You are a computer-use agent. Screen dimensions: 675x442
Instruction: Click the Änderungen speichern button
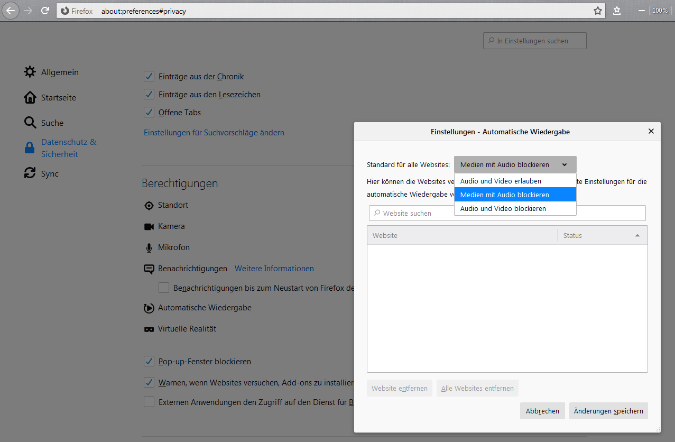point(608,411)
